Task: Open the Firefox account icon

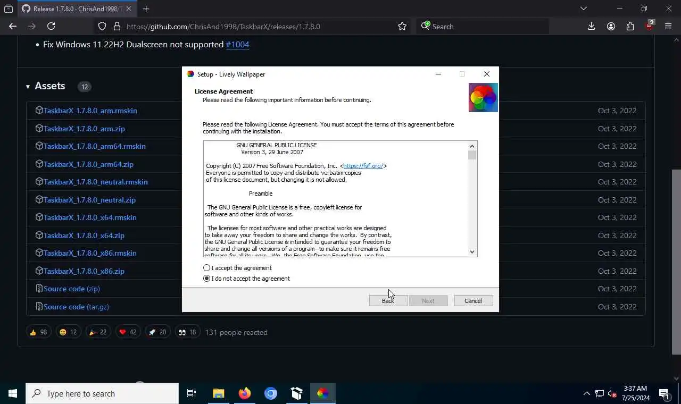Action: point(611,26)
